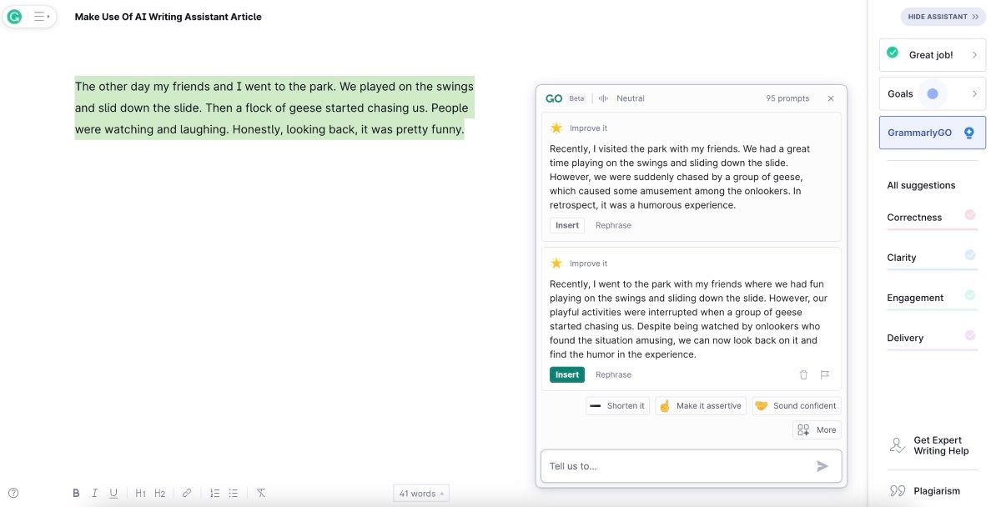Open the editor menu next to Grammarly logo
Image resolution: width=1001 pixels, height=507 pixels.
41,16
